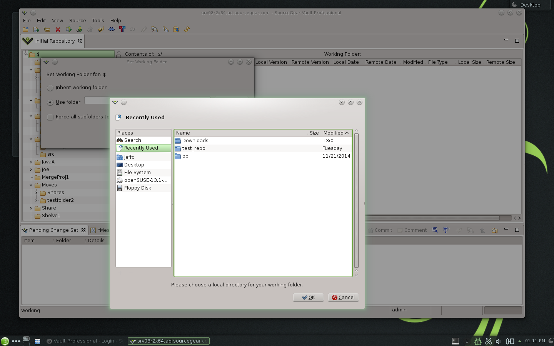Screen dimensions: 554x346
Task: Sort by the Modified column header
Action: tap(336, 133)
